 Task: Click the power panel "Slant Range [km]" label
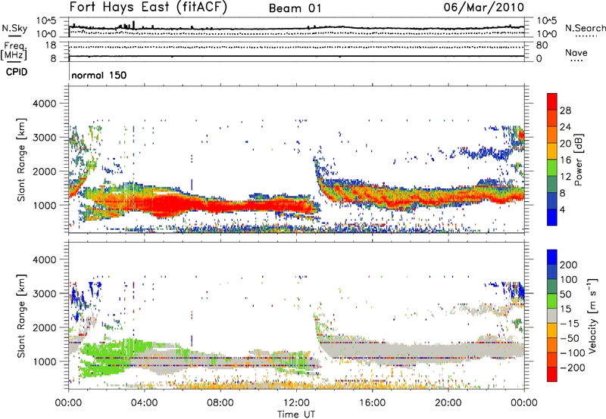tap(22, 160)
